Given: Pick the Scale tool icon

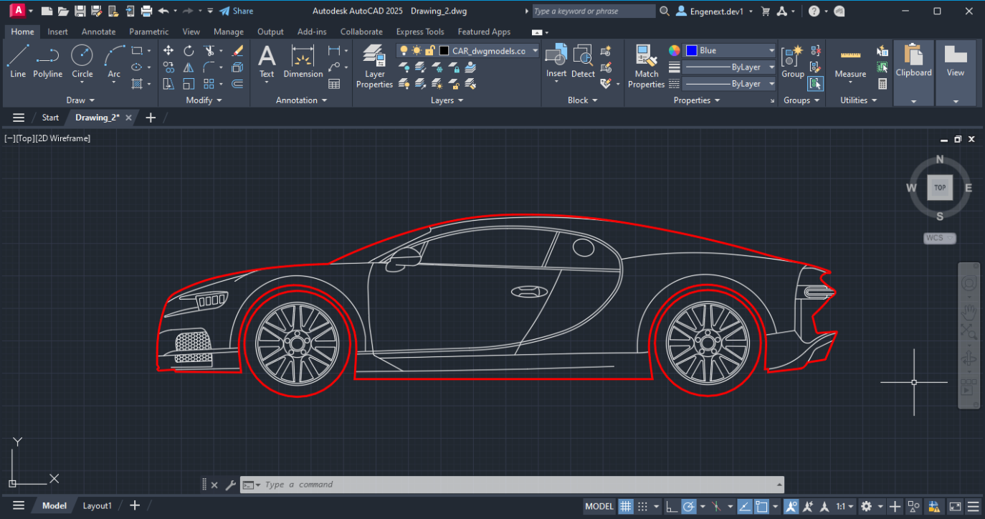Looking at the screenshot, I should point(189,84).
